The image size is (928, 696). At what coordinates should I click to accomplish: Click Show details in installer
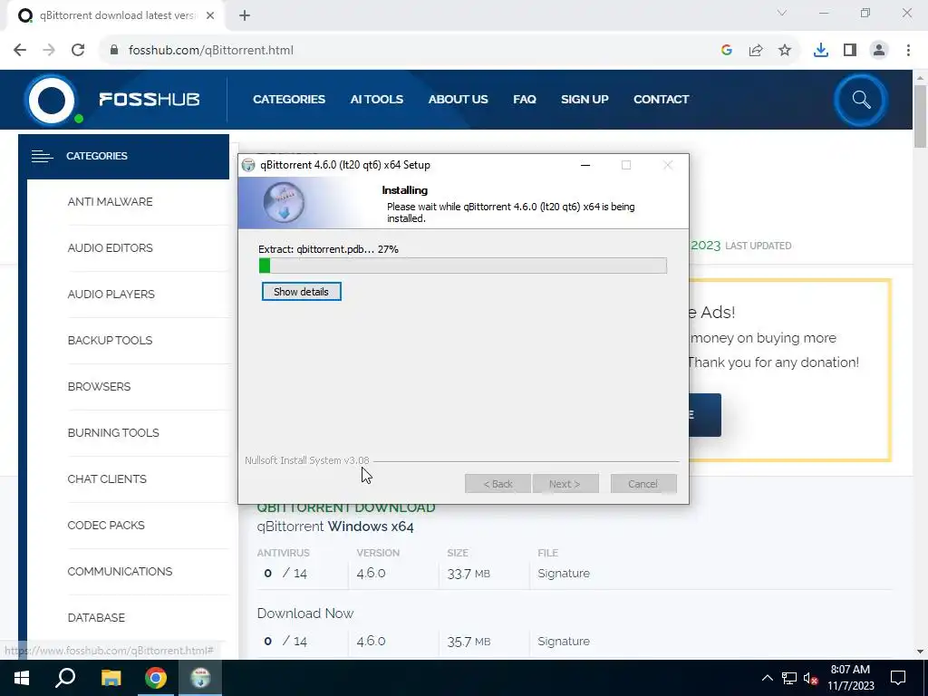coord(301,292)
